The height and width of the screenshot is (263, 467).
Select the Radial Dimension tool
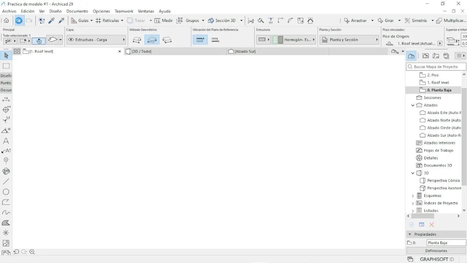(x=6, y=120)
